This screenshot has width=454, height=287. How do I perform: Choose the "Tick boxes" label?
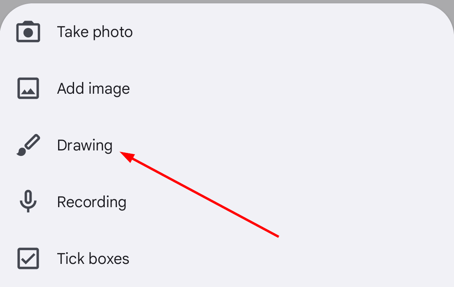[93, 258]
